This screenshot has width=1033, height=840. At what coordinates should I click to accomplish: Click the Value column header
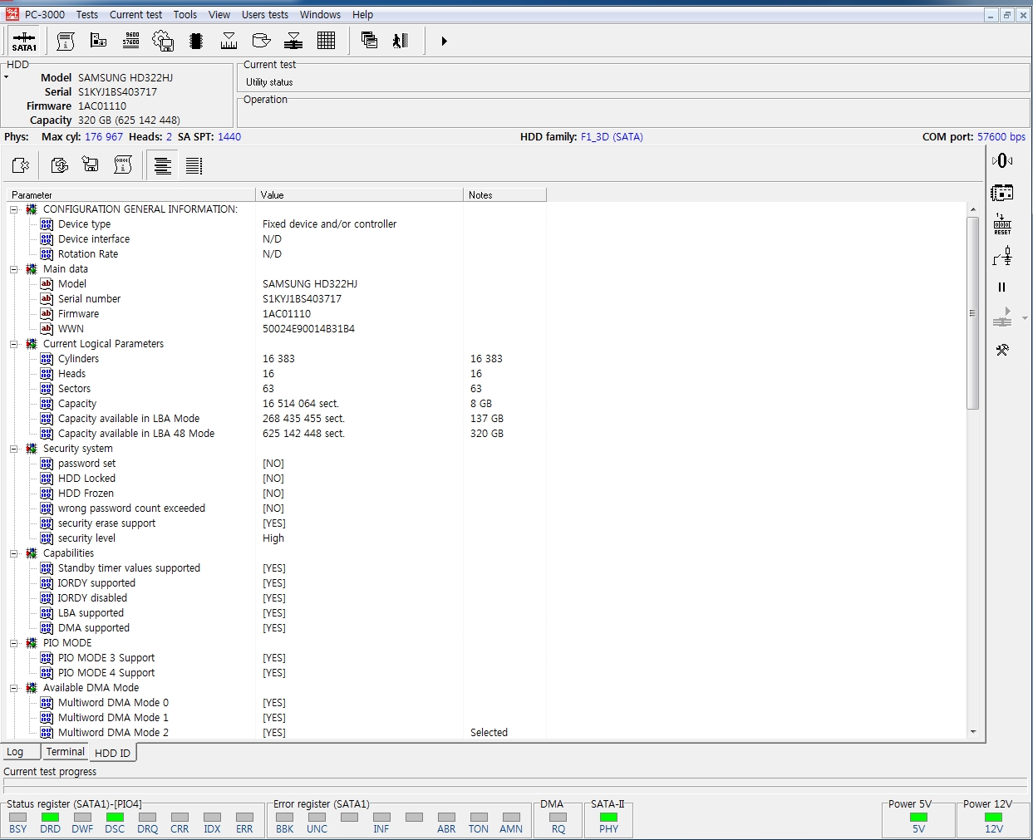pos(359,195)
